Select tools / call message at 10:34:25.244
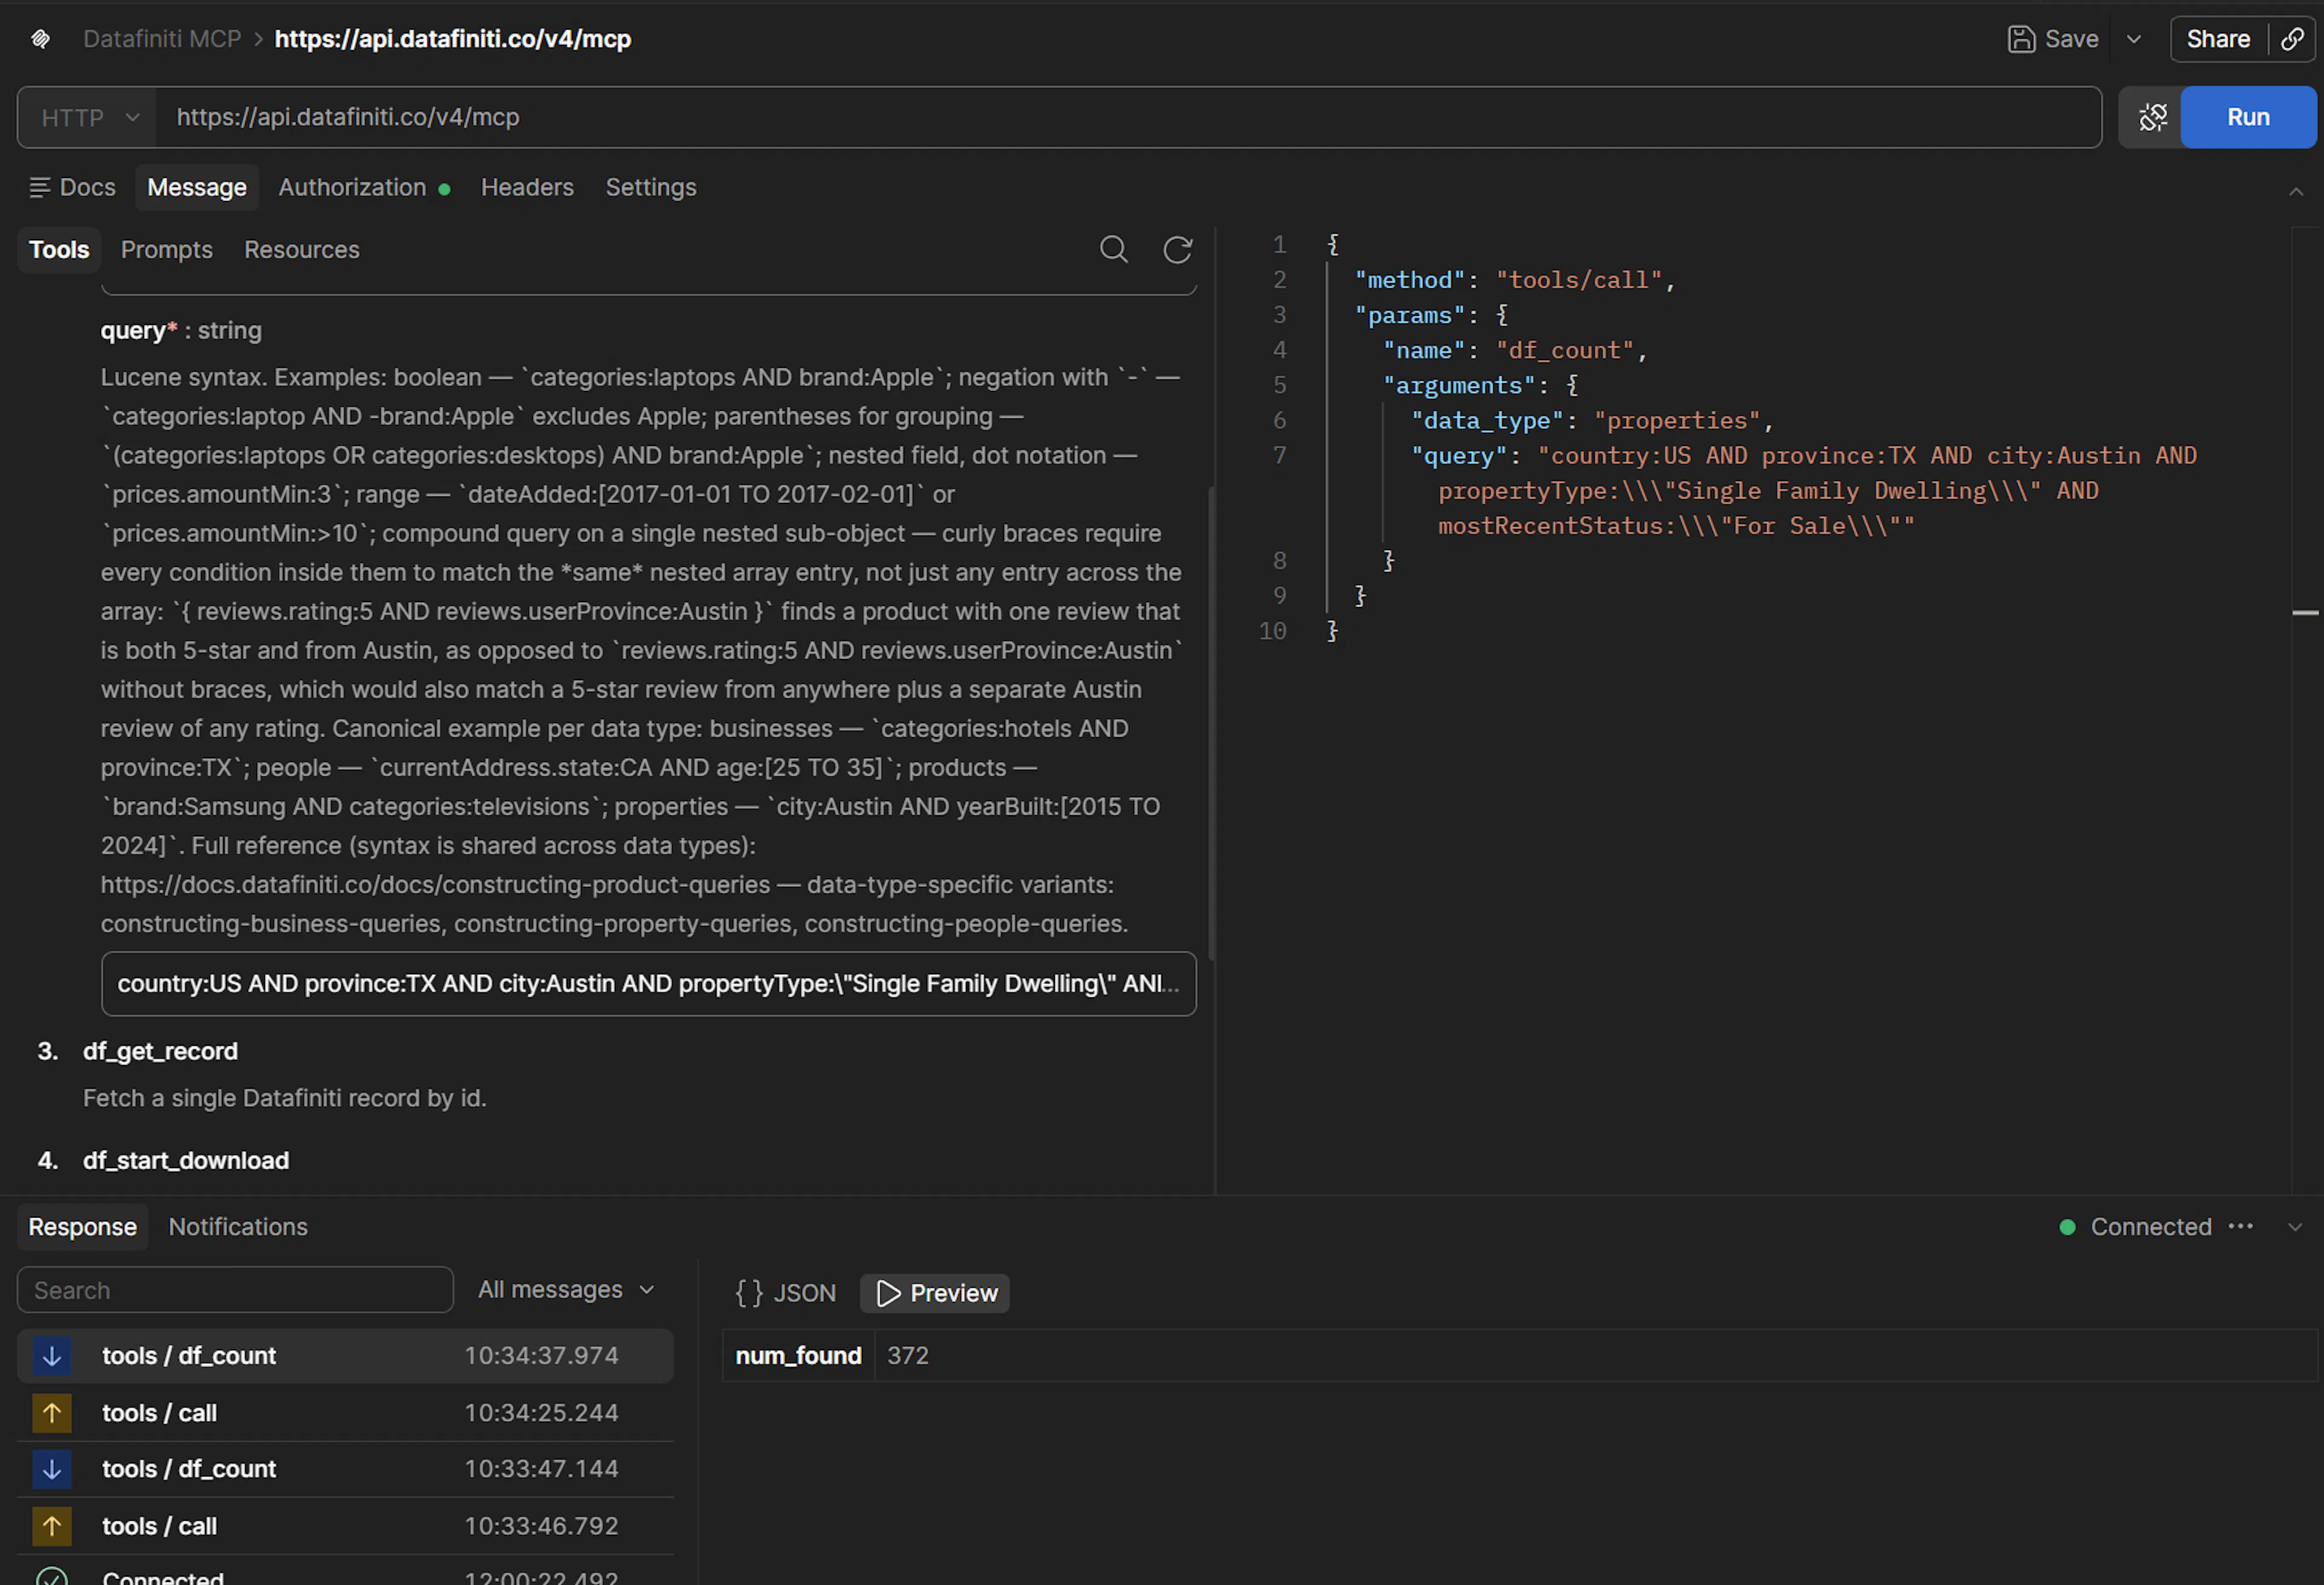This screenshot has width=2324, height=1585. click(x=345, y=1413)
